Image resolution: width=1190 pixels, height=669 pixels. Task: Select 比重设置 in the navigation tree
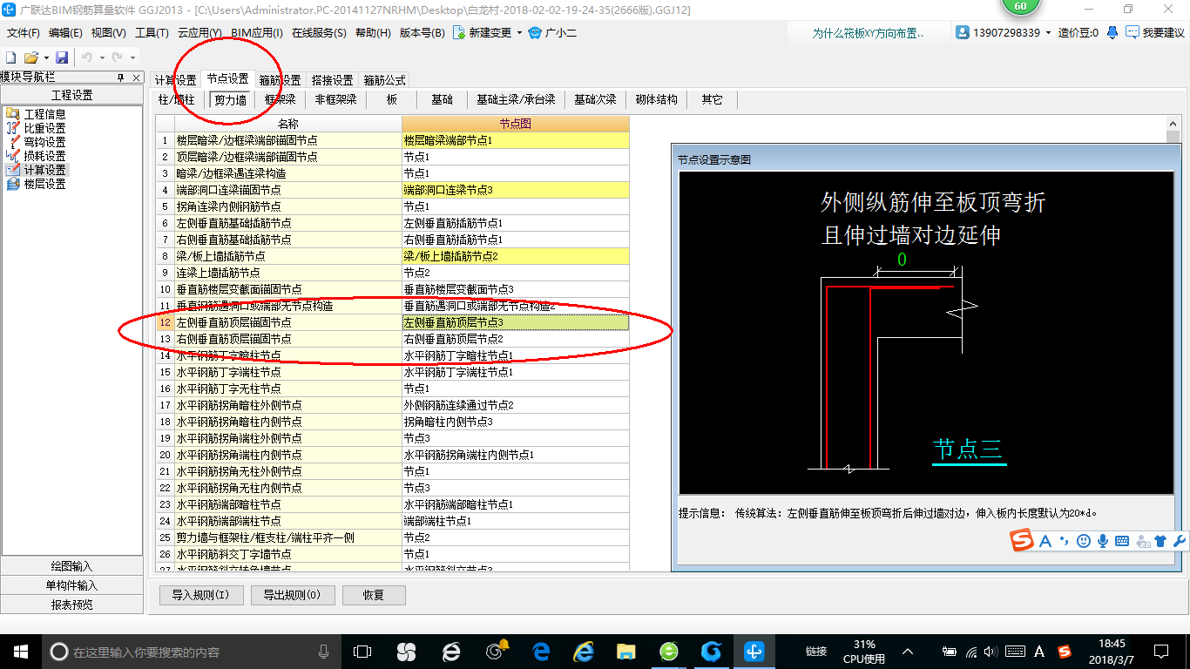[44, 128]
